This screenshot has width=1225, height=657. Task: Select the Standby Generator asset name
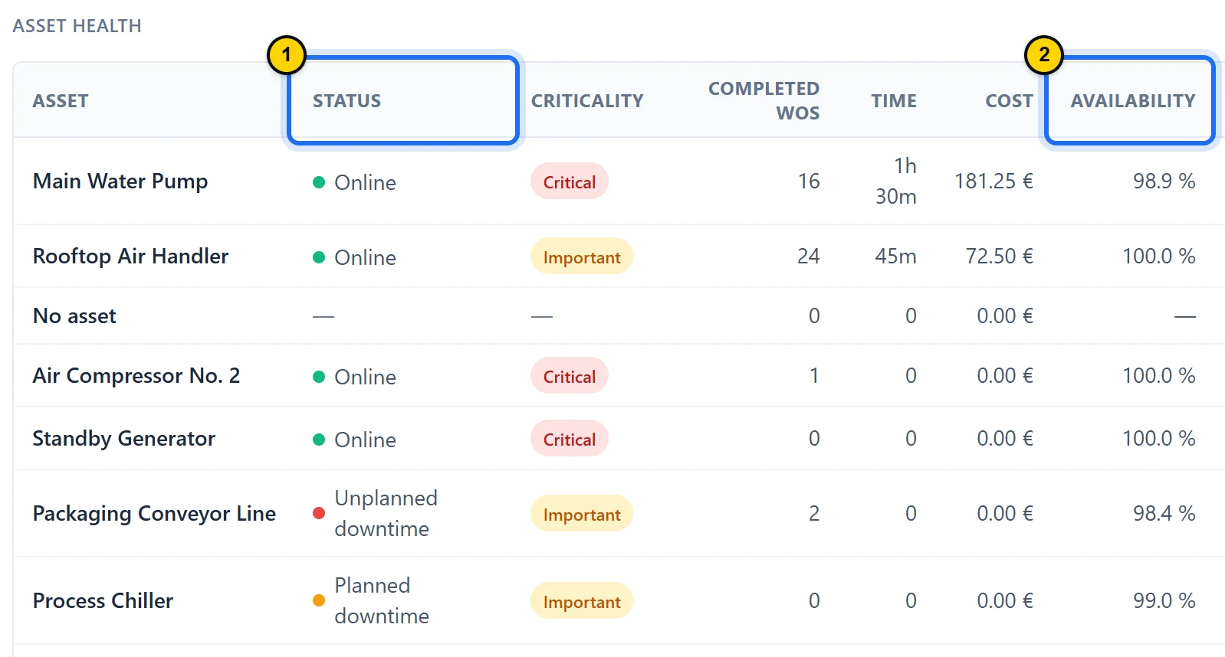pyautogui.click(x=124, y=439)
